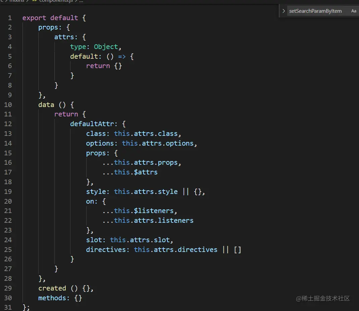
Task: Click 'methods:' on line 30
Action: coord(54,298)
